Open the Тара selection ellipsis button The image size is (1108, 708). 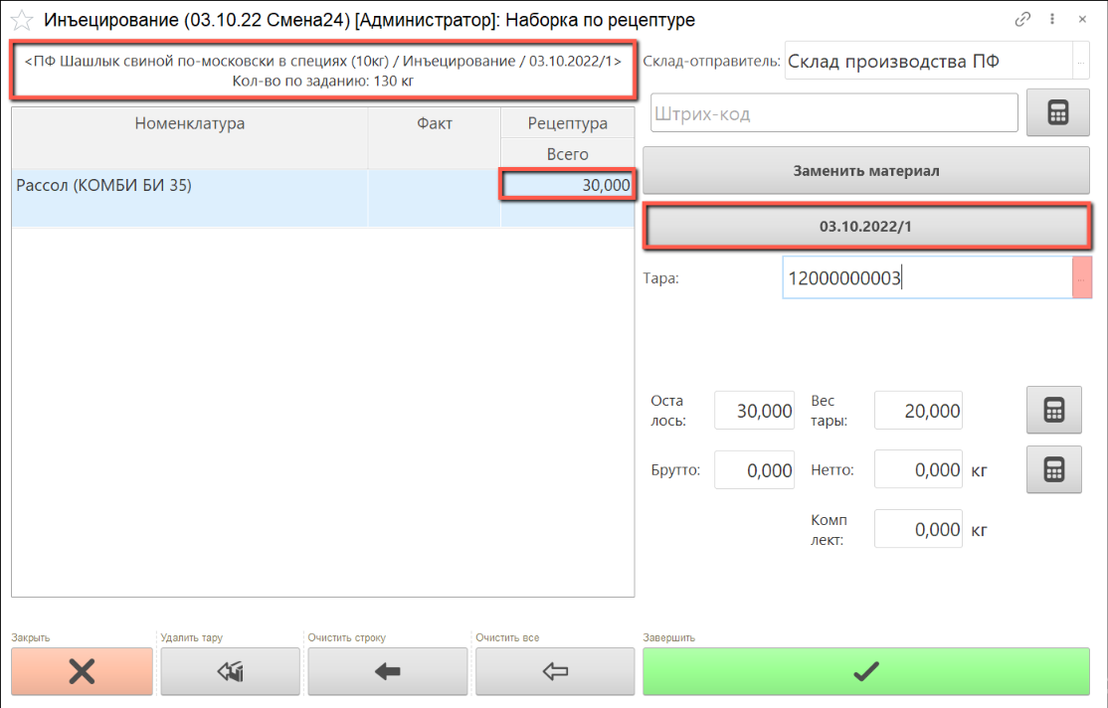coord(1081,279)
